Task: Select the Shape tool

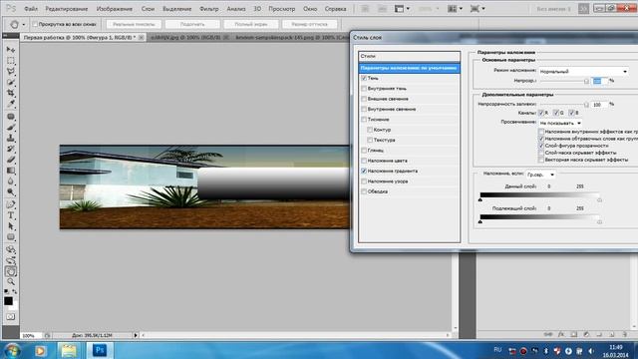Action: click(x=11, y=237)
